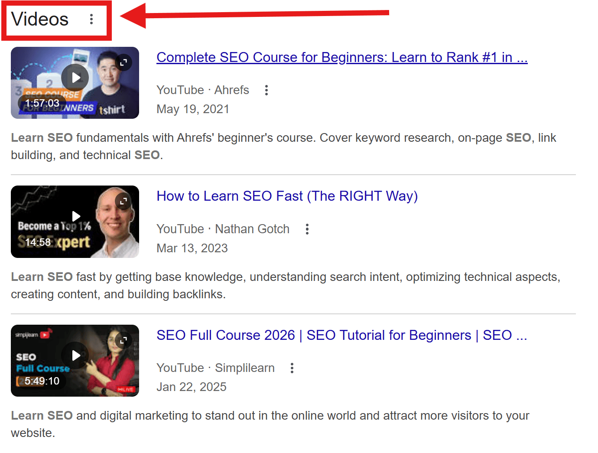This screenshot has width=598, height=453.
Task: Click the Ahrefs beginner's course description text
Action: [x=283, y=147]
